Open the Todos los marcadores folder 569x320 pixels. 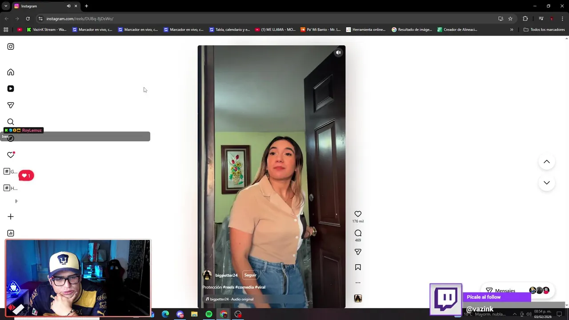(x=544, y=30)
